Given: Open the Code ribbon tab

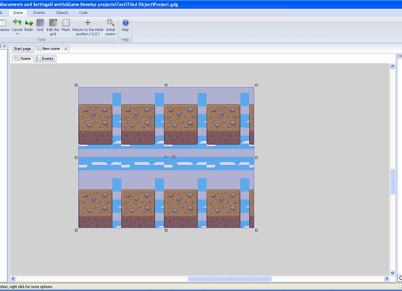Looking at the screenshot, I should click(83, 13).
